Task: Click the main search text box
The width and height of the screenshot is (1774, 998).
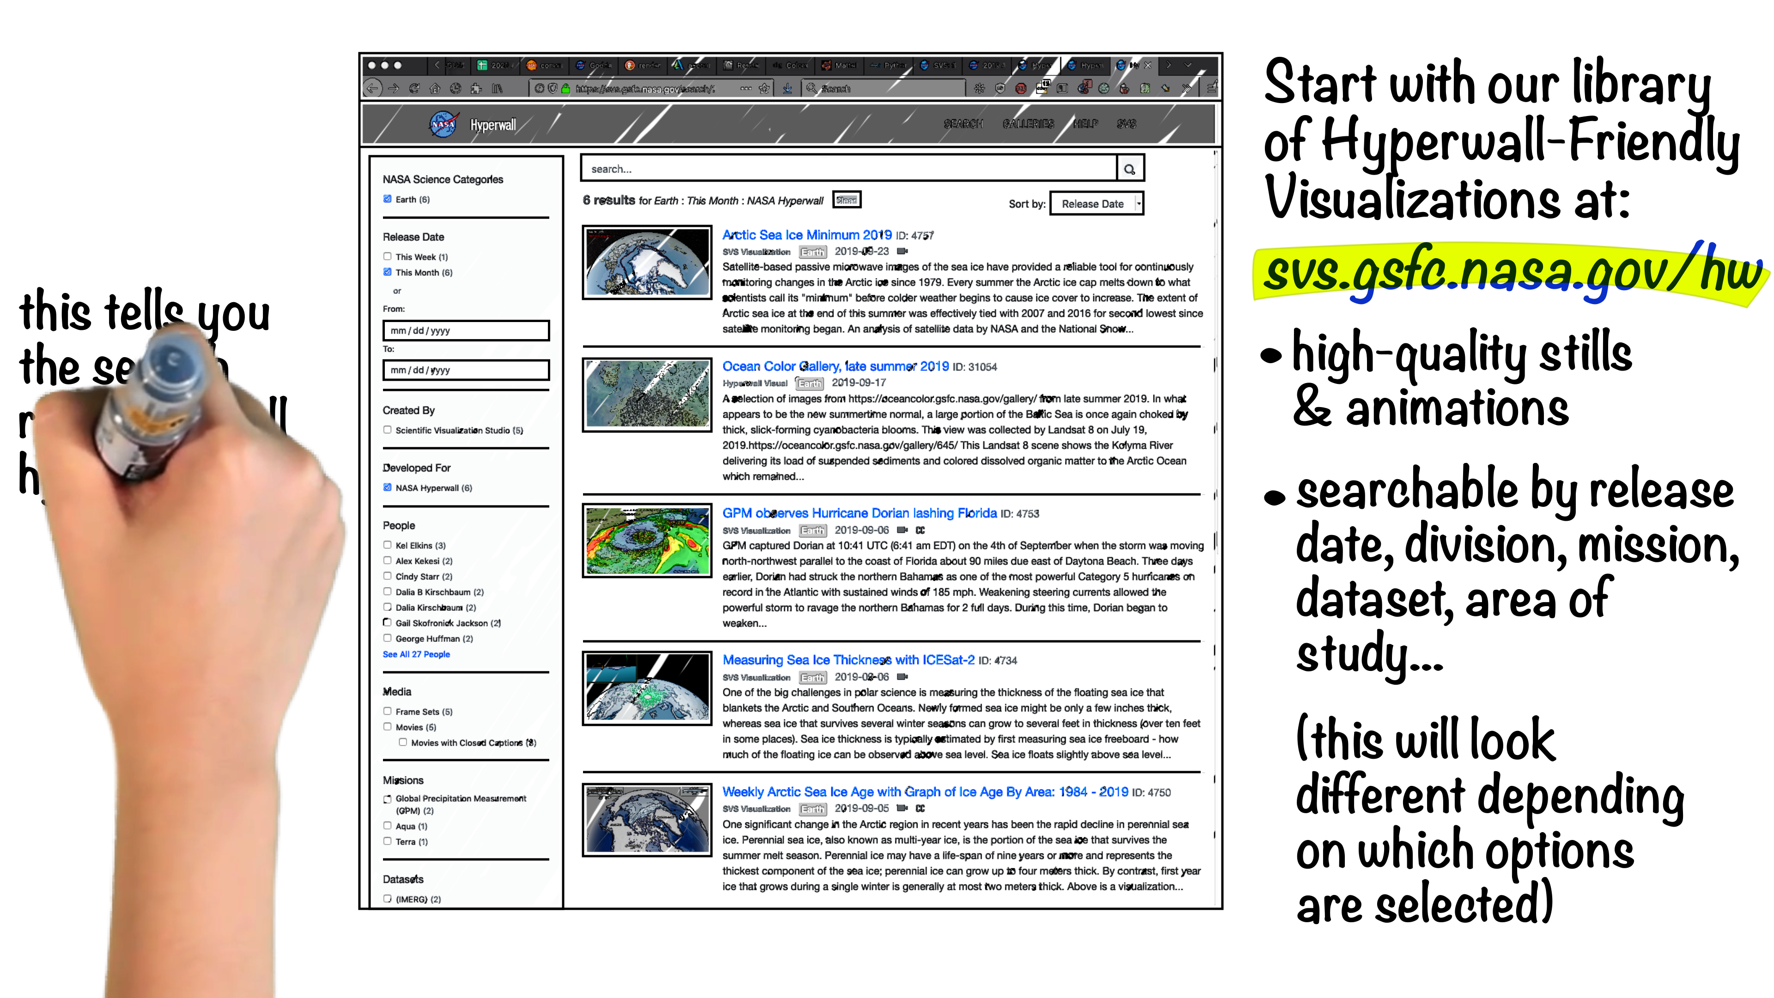Action: tap(849, 169)
